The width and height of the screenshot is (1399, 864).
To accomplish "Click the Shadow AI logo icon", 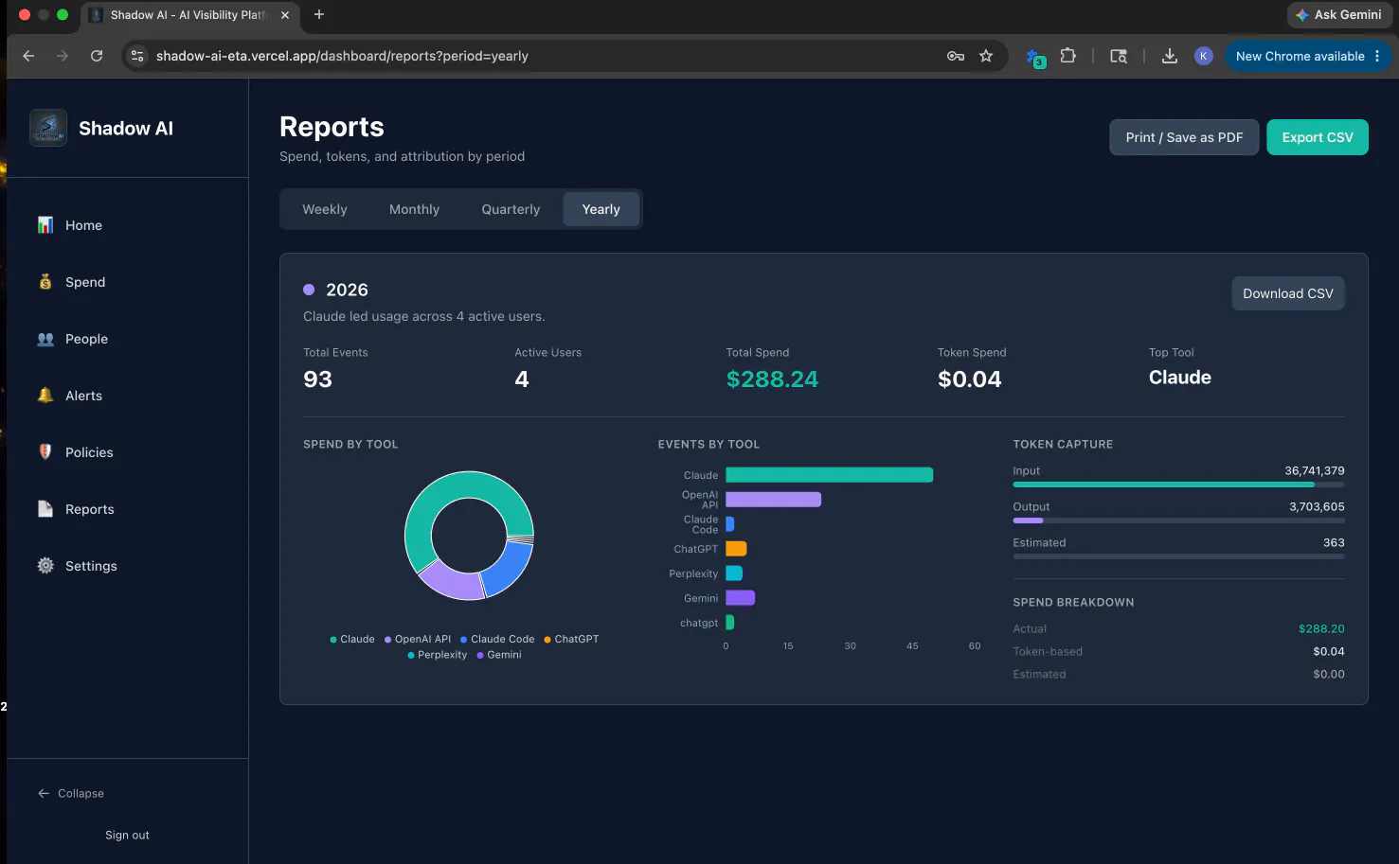I will 48,128.
